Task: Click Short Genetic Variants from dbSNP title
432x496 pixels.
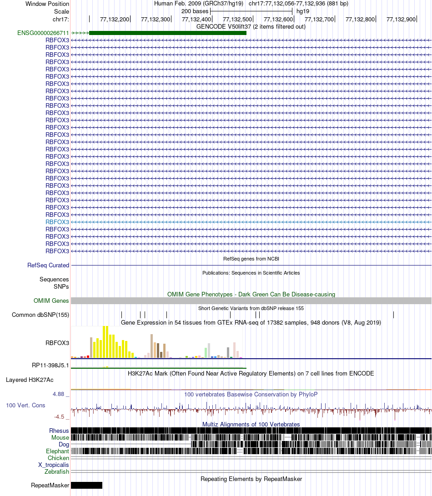Action: pyautogui.click(x=251, y=308)
